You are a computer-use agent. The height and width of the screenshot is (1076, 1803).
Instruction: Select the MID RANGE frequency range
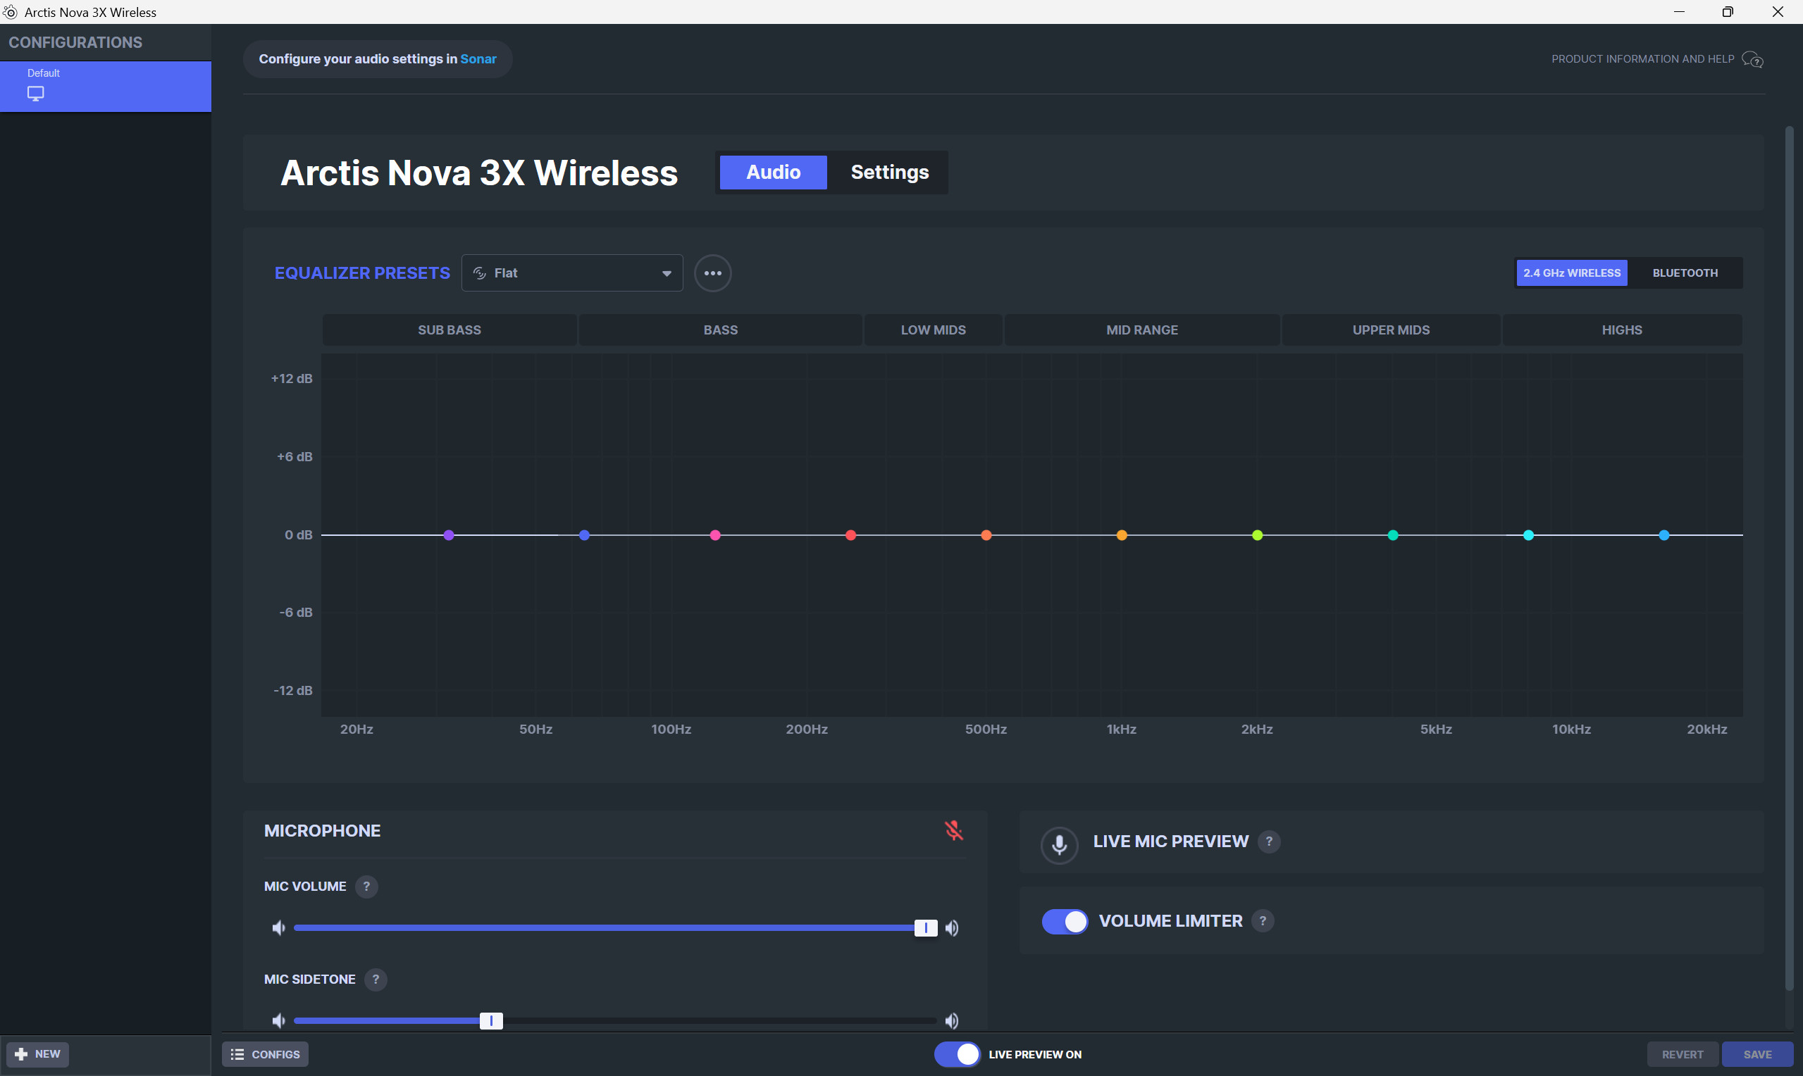click(1142, 330)
